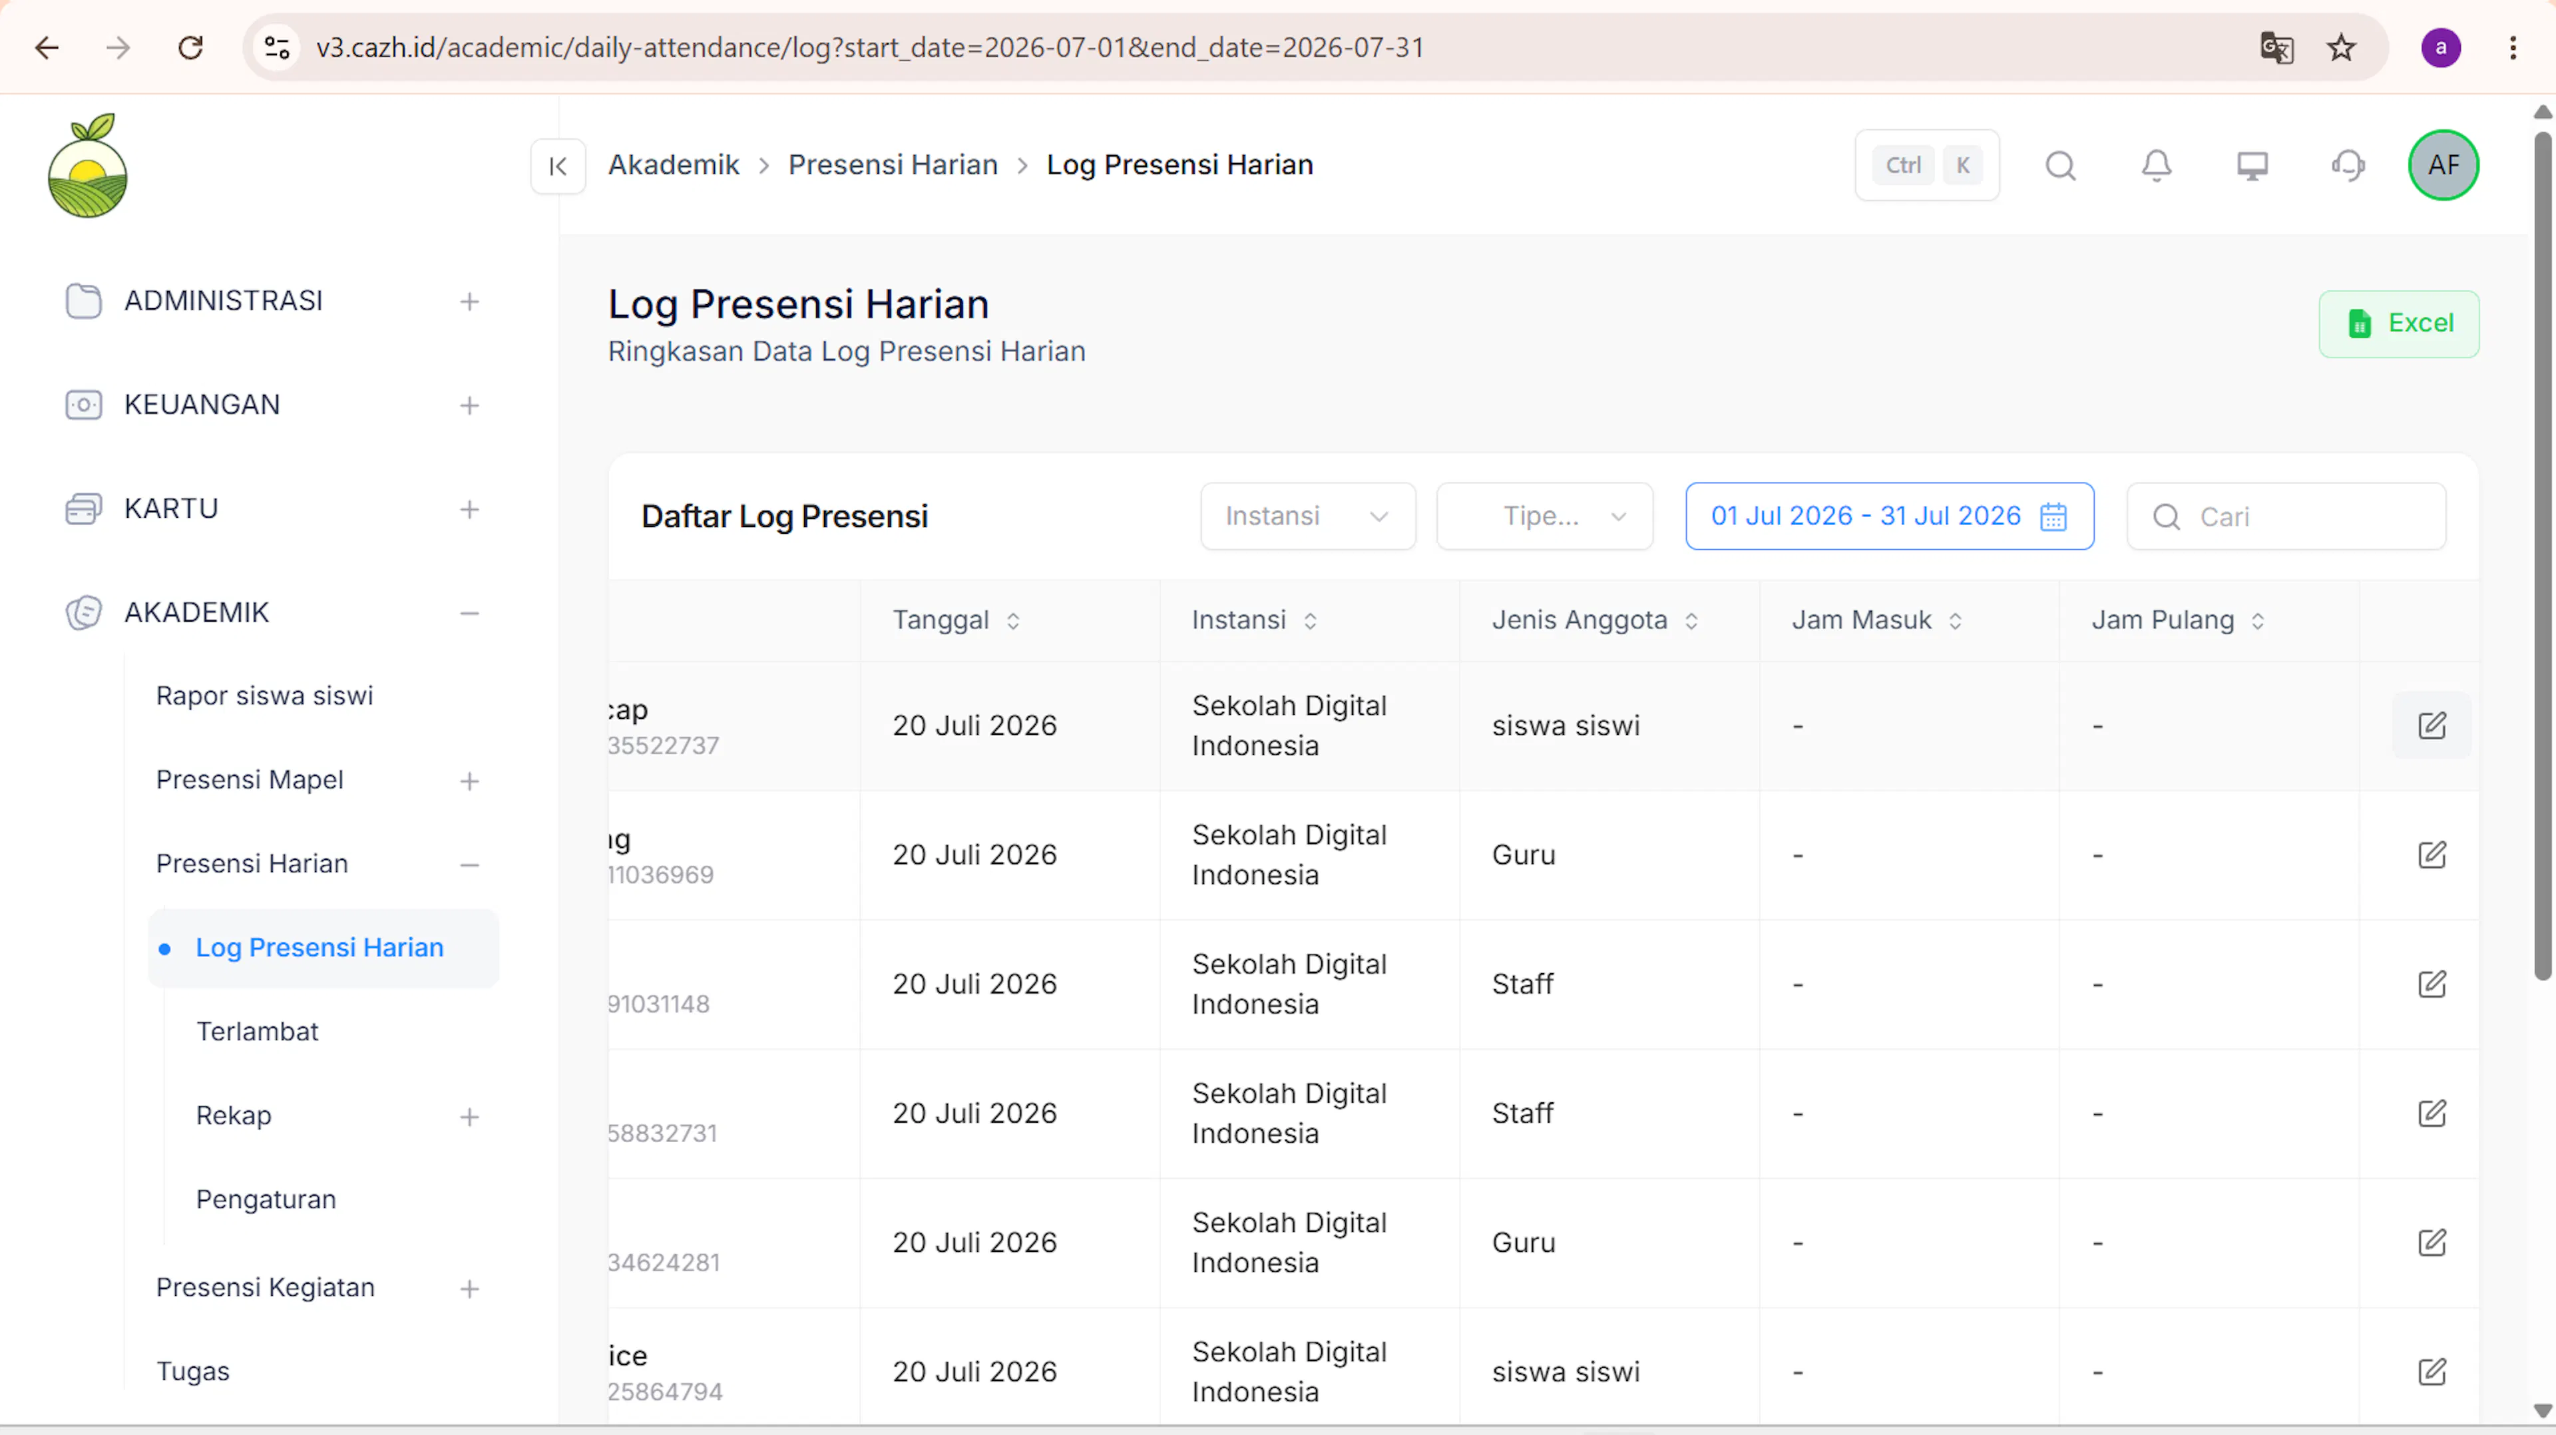
Task: Collapse the sidebar with the arrow toggle
Action: [558, 166]
